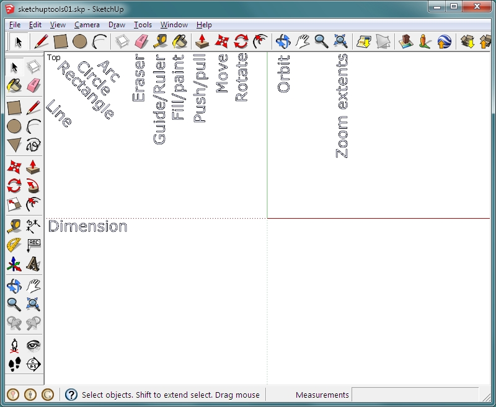
Task: Select the "Dimension" 3D text in canvas
Action: point(87,227)
